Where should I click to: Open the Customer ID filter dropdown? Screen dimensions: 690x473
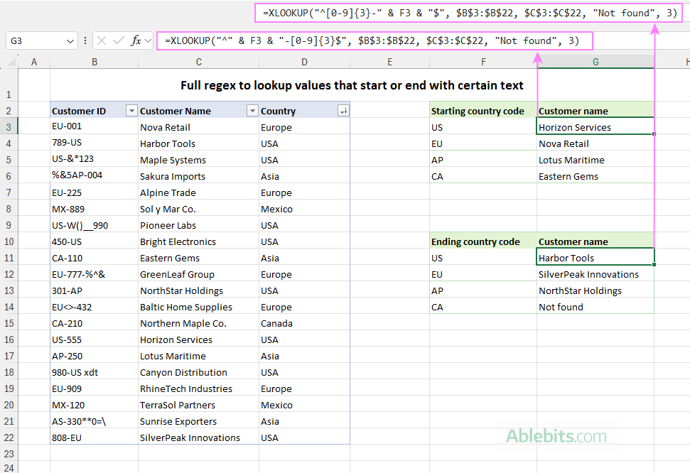(131, 111)
